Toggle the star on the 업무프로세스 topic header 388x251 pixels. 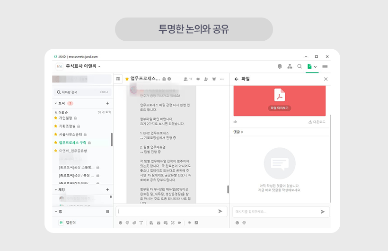coord(127,79)
